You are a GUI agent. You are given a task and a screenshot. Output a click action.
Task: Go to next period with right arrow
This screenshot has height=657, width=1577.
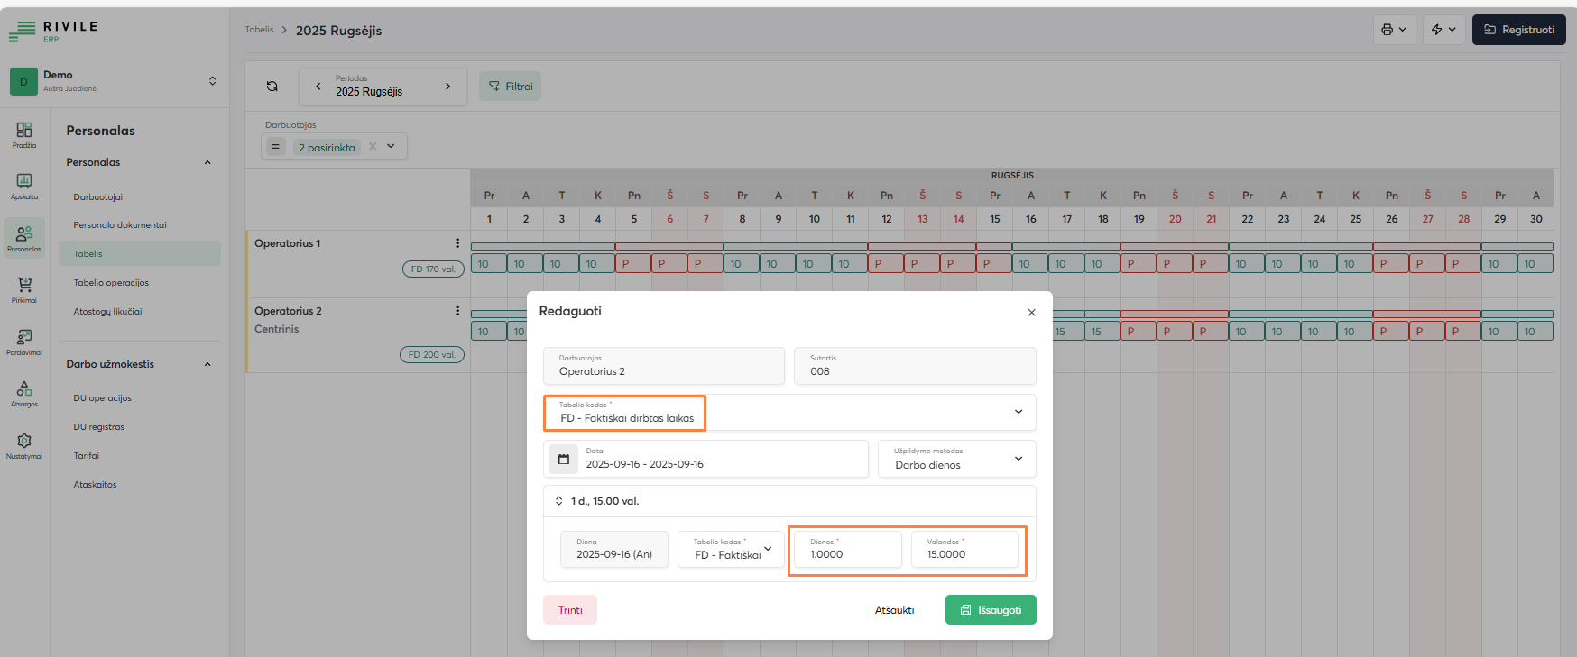[x=447, y=87]
